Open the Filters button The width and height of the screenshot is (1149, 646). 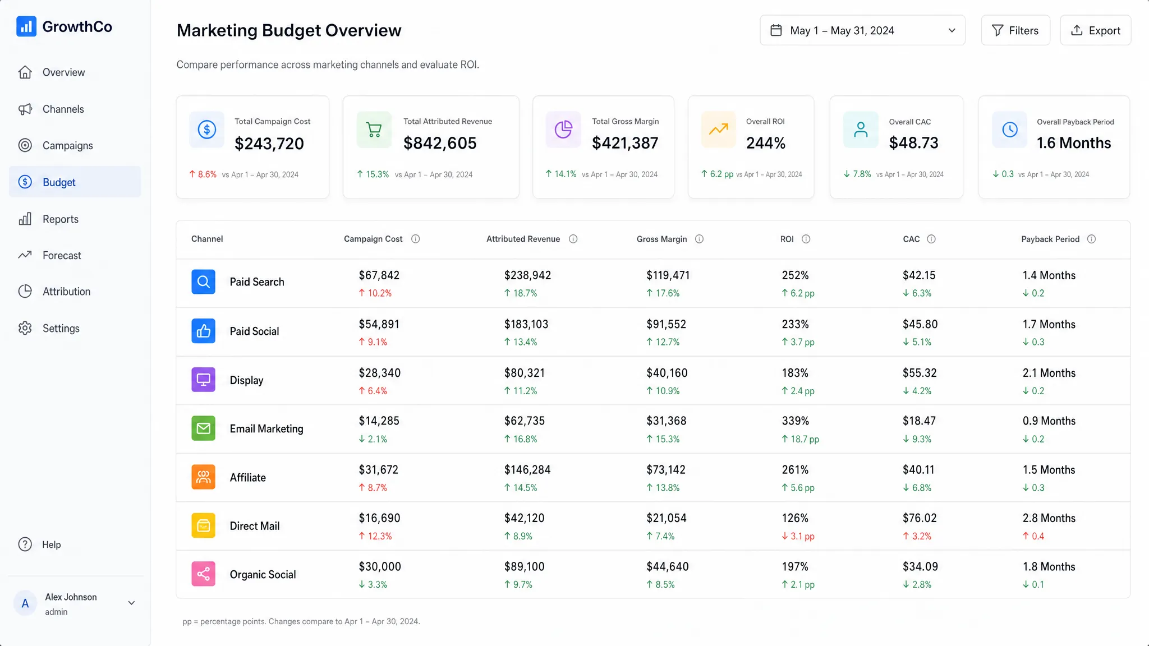click(x=1015, y=30)
